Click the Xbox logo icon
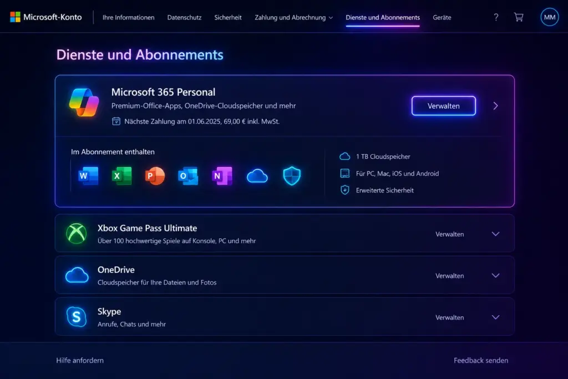 (77, 234)
